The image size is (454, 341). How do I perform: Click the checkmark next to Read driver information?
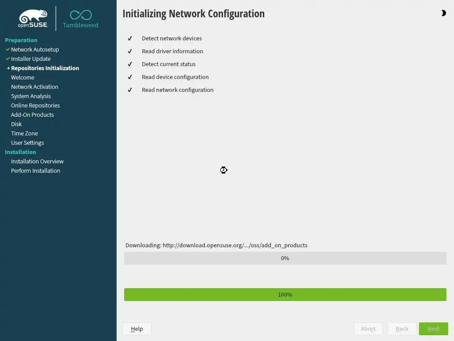click(x=130, y=52)
